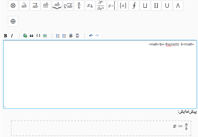198x137 pixels.
Task: Click the greyed redo arrow
Action: tap(97, 36)
